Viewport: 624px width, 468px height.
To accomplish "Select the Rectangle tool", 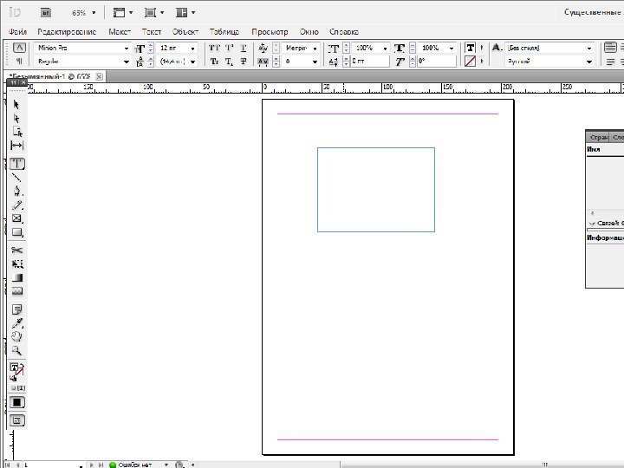I will click(x=16, y=232).
